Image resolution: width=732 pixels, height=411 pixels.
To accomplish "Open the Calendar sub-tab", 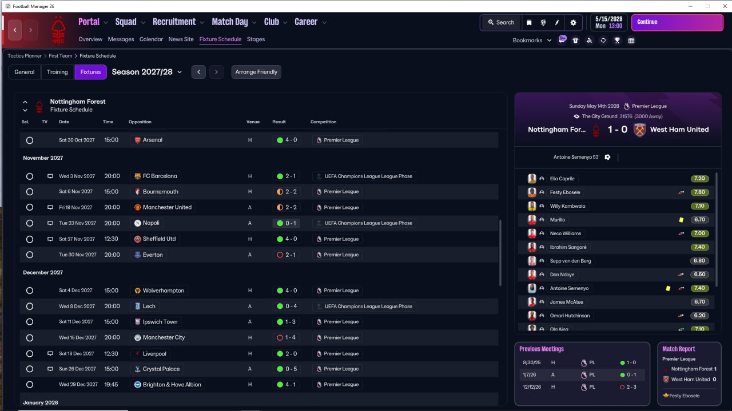I will coord(151,39).
